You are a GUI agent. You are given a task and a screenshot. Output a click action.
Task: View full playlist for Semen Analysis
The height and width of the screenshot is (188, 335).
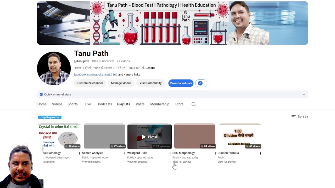coord(91,162)
